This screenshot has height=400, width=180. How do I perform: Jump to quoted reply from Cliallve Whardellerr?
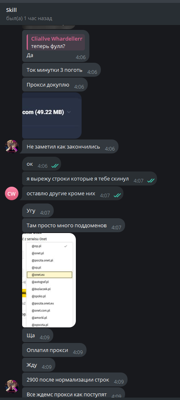pyautogui.click(x=56, y=43)
